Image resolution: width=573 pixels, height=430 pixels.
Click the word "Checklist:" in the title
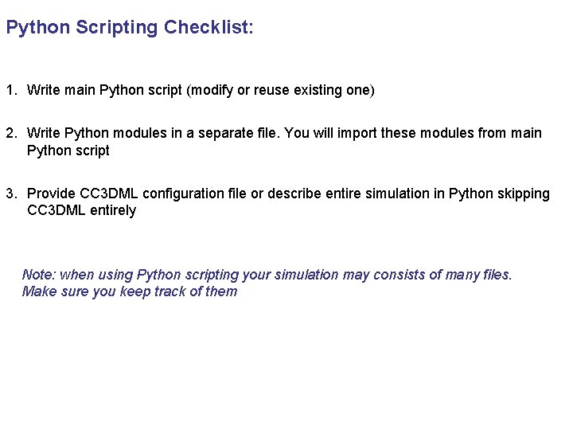(x=209, y=28)
